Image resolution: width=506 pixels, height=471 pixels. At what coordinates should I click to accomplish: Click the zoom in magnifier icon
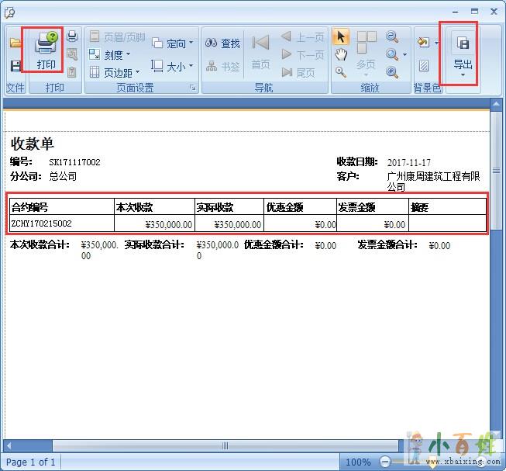pos(392,72)
